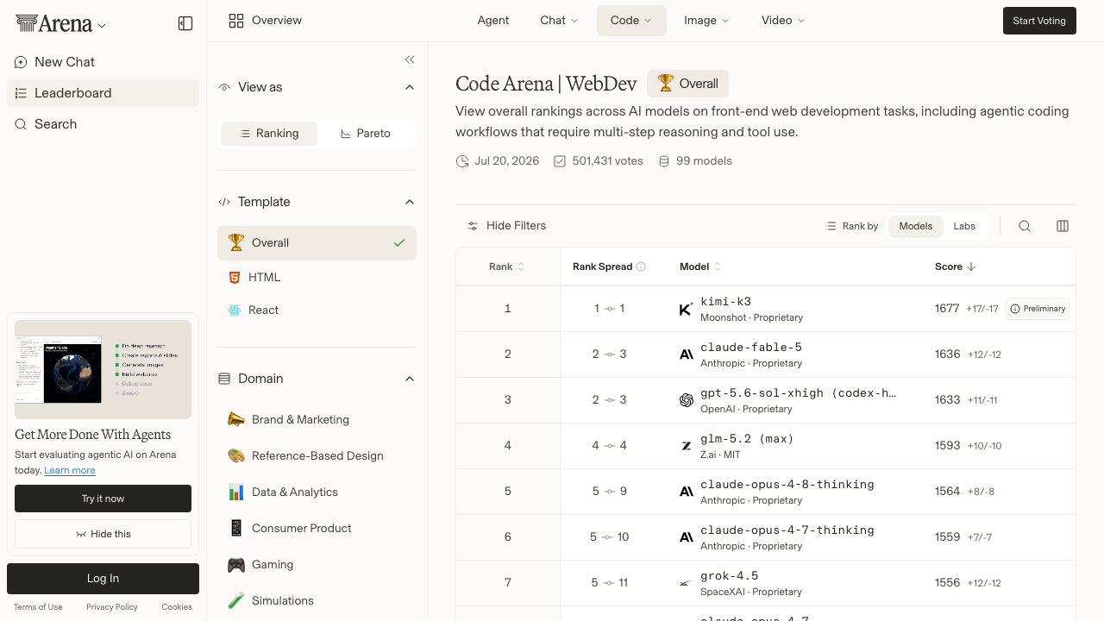1104x621 pixels.
Task: Click the Overall badge beside the title
Action: tap(688, 84)
